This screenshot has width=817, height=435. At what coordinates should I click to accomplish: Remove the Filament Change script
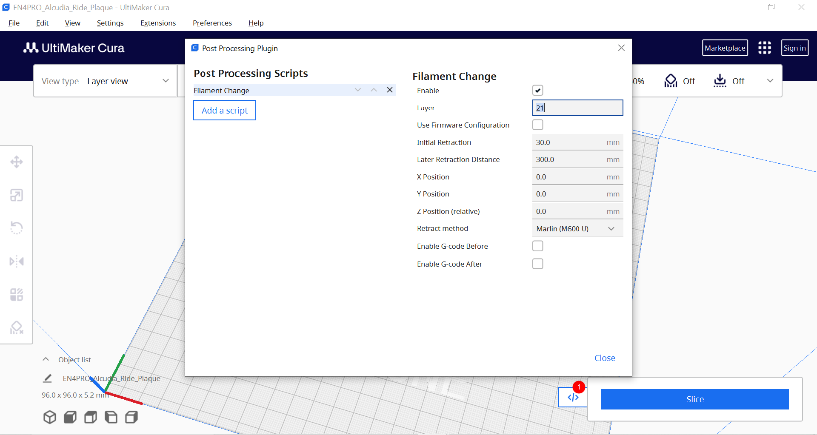tap(390, 90)
